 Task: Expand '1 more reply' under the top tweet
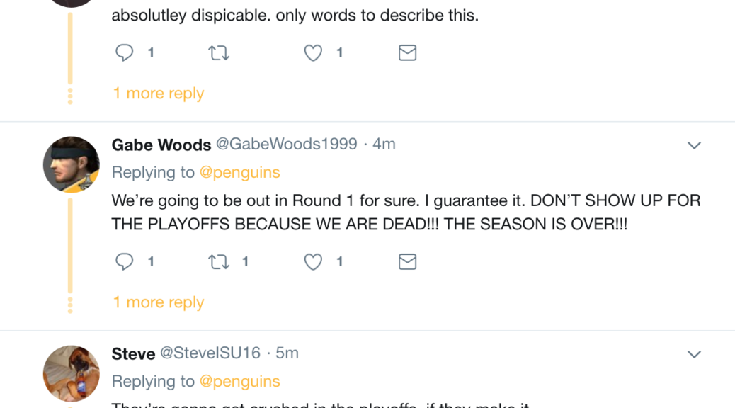(x=159, y=93)
